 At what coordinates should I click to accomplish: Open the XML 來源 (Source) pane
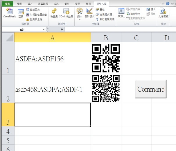click(x=121, y=13)
